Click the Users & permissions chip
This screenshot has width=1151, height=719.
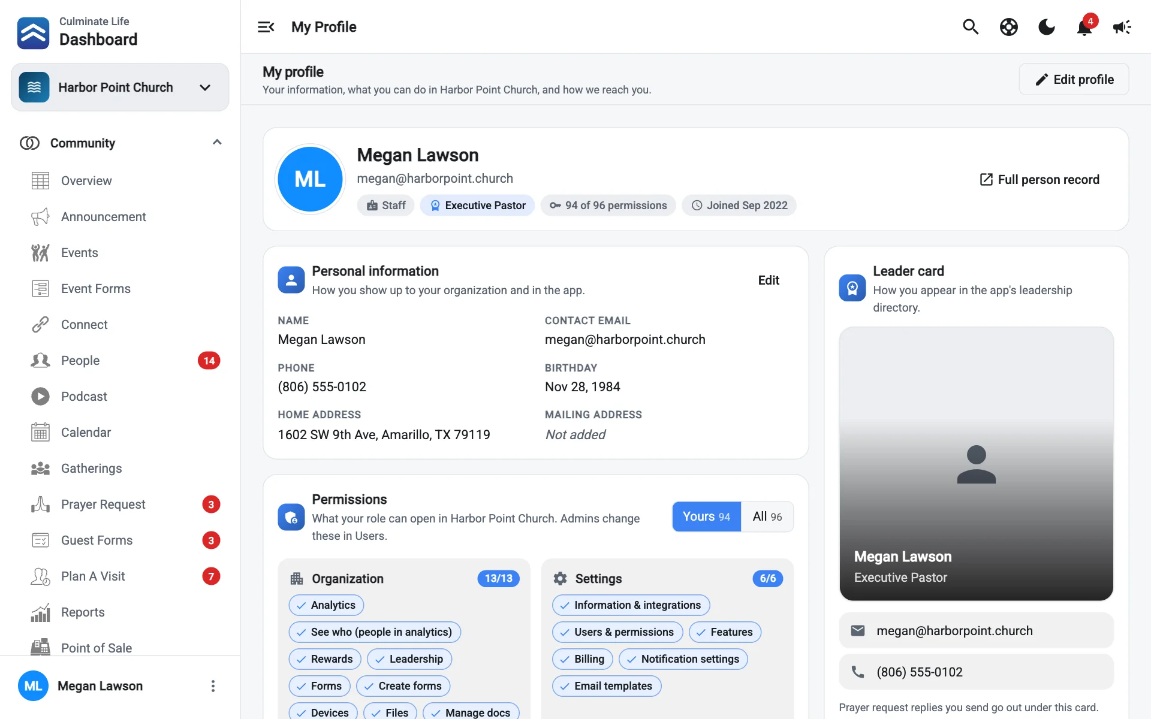pos(617,632)
